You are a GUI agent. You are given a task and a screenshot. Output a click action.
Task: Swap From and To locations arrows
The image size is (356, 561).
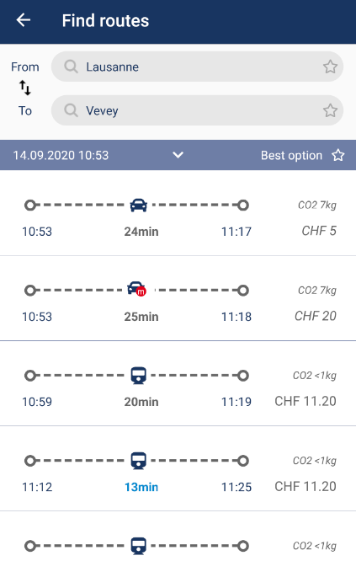pos(25,88)
